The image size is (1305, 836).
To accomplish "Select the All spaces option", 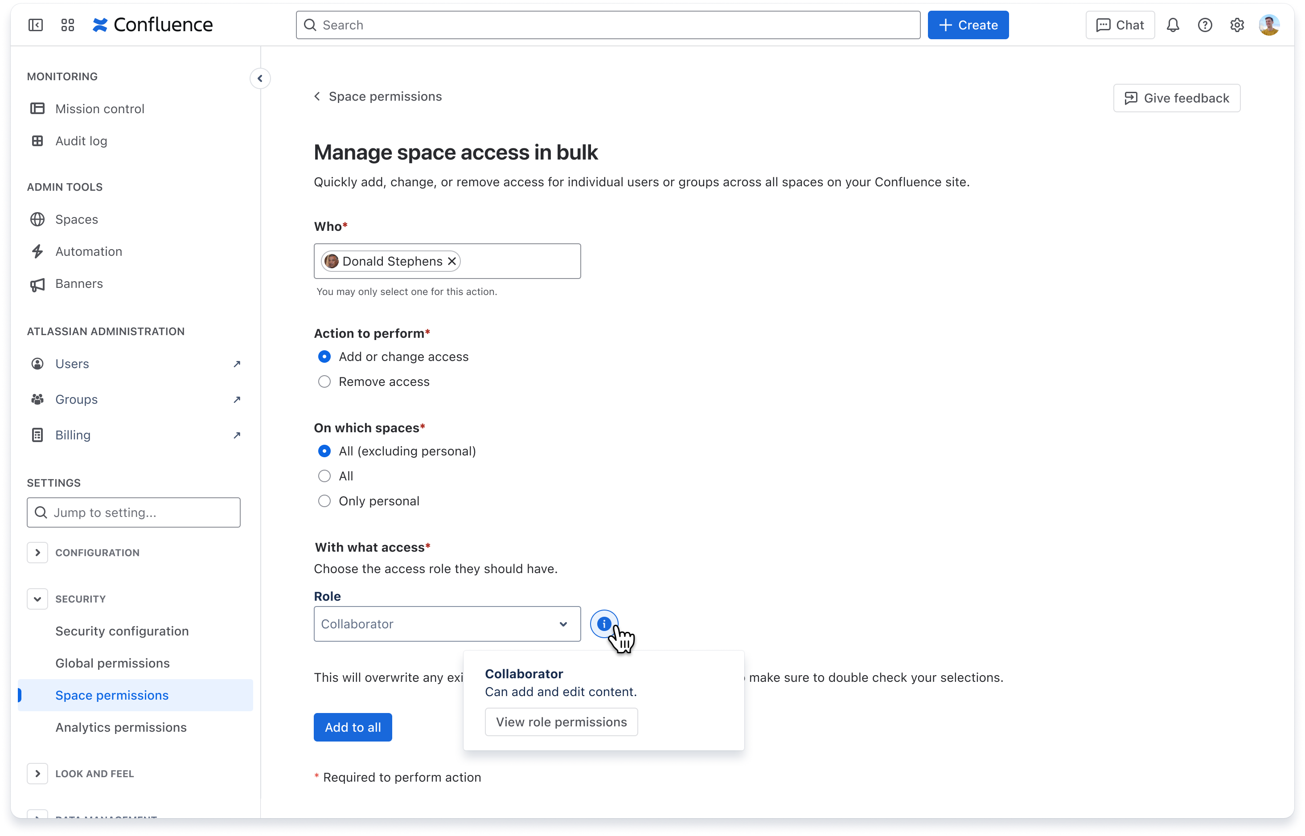I will [324, 475].
